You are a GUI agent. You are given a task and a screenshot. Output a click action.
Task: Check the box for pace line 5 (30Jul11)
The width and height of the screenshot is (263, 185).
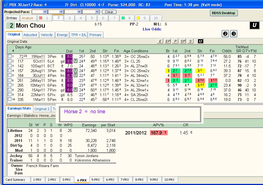click(x=10, y=75)
